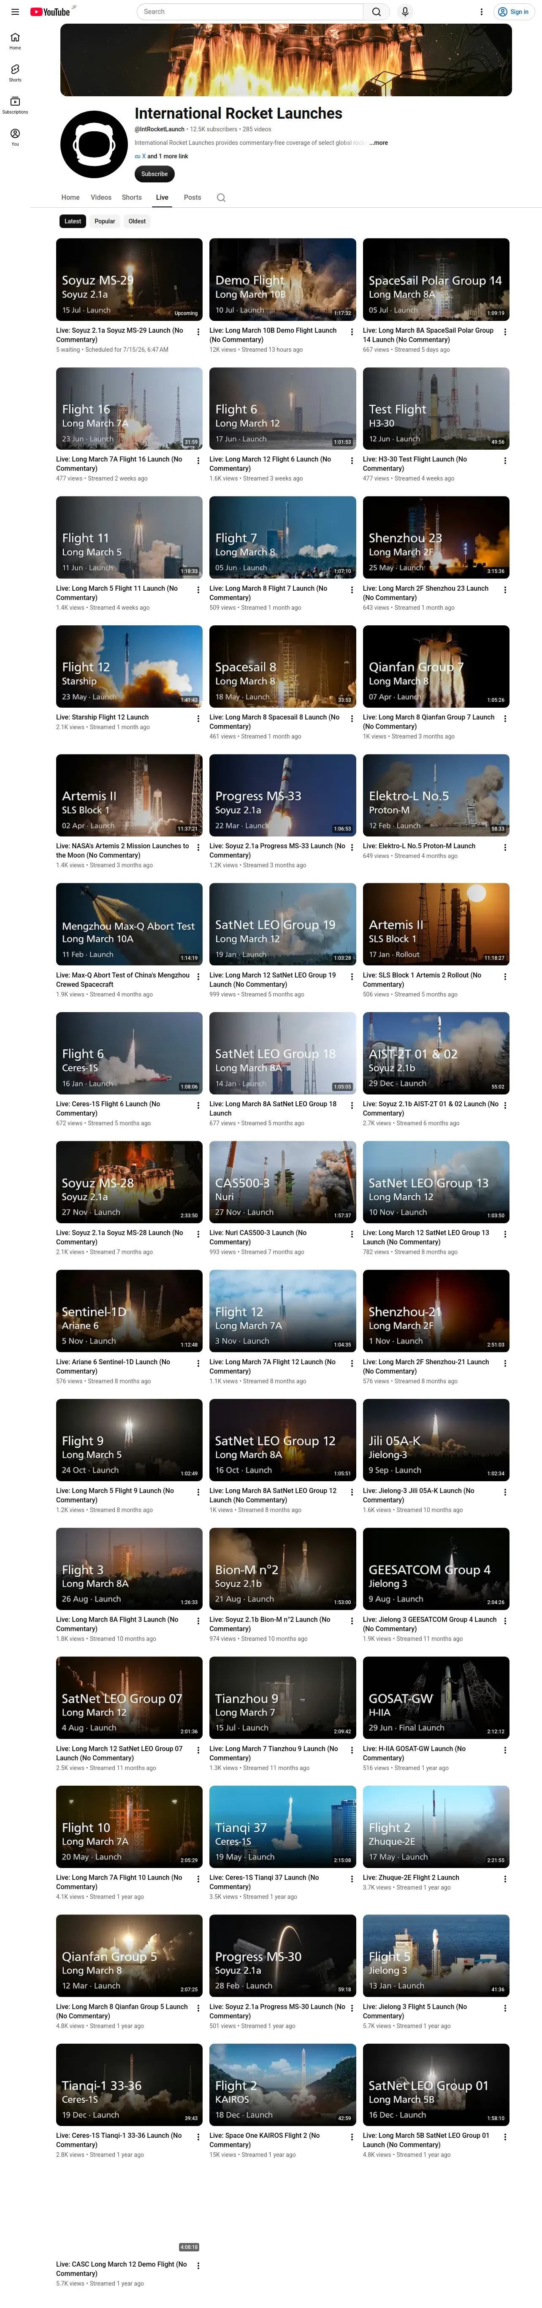
Task: Open title link "Live: Elektro-L No.5 Proton-M Launch"
Action: click(x=419, y=846)
